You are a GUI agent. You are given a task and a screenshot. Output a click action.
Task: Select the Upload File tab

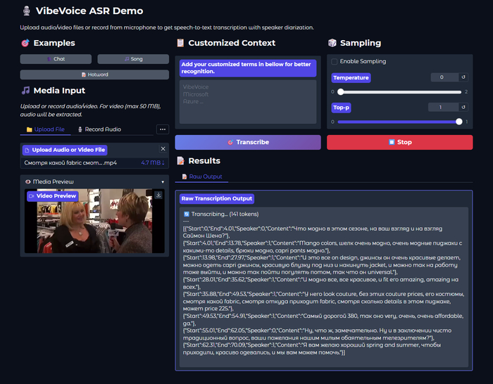[x=46, y=129]
